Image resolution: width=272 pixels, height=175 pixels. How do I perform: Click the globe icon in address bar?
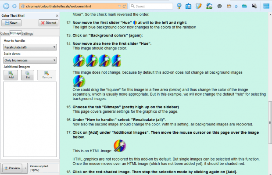click(x=23, y=7)
